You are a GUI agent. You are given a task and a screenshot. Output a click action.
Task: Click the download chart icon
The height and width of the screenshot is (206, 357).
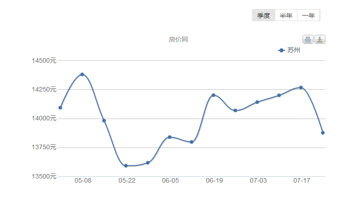coord(320,39)
